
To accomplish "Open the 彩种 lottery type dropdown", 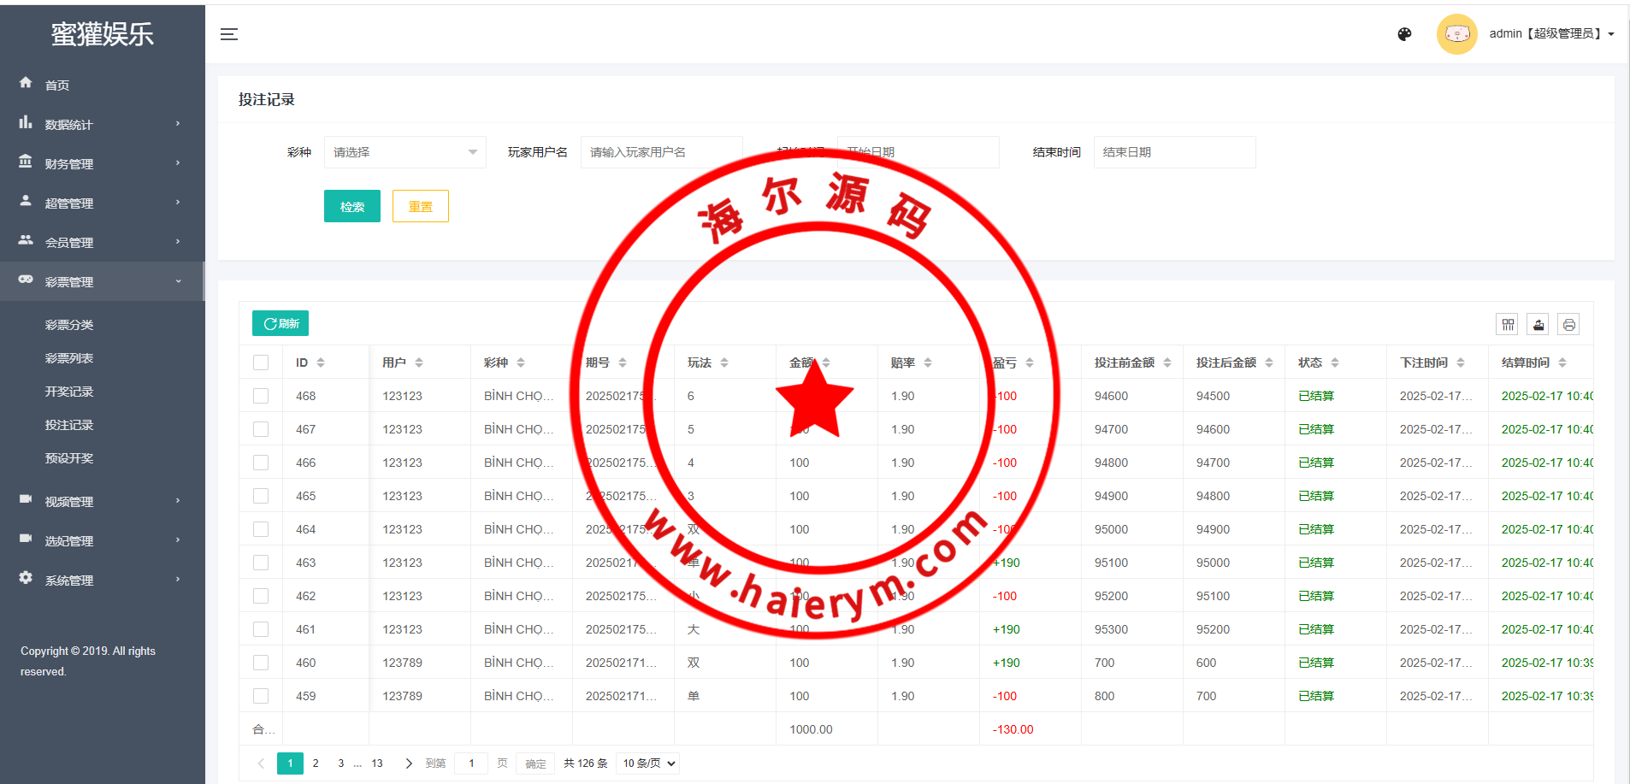I will [405, 152].
